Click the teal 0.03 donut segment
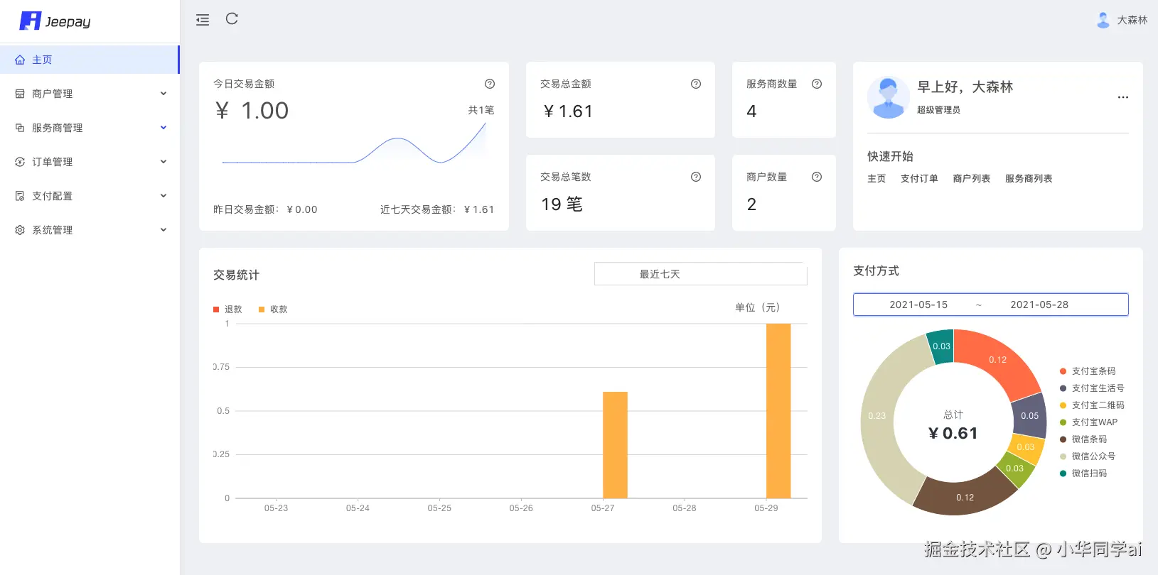This screenshot has height=575, width=1158. coord(941,346)
